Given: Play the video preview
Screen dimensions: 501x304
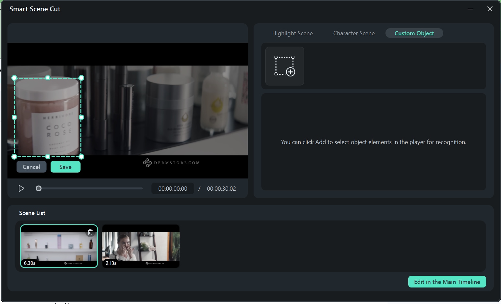Looking at the screenshot, I should click(21, 188).
